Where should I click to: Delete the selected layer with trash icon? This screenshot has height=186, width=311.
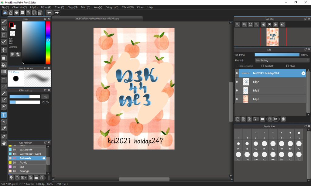283,119
